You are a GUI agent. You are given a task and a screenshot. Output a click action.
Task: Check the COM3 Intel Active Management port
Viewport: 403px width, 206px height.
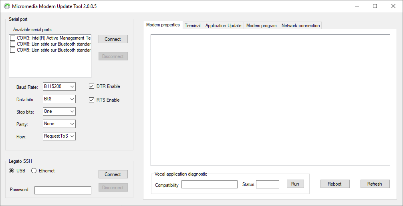(x=13, y=38)
